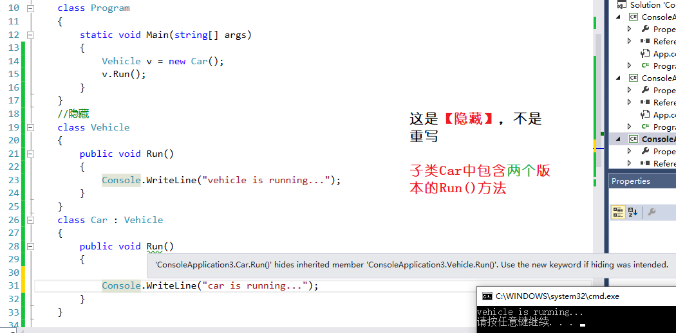Collapse the first ConsoleApplication project node
This screenshot has height=333, width=676.
coord(619,17)
